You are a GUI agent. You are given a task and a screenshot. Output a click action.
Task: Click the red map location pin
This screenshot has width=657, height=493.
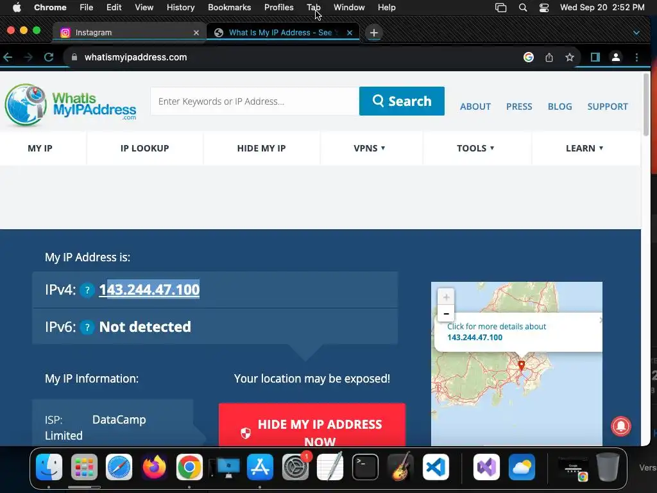(x=521, y=365)
